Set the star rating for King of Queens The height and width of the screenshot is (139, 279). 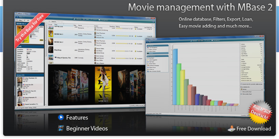tap(122, 58)
